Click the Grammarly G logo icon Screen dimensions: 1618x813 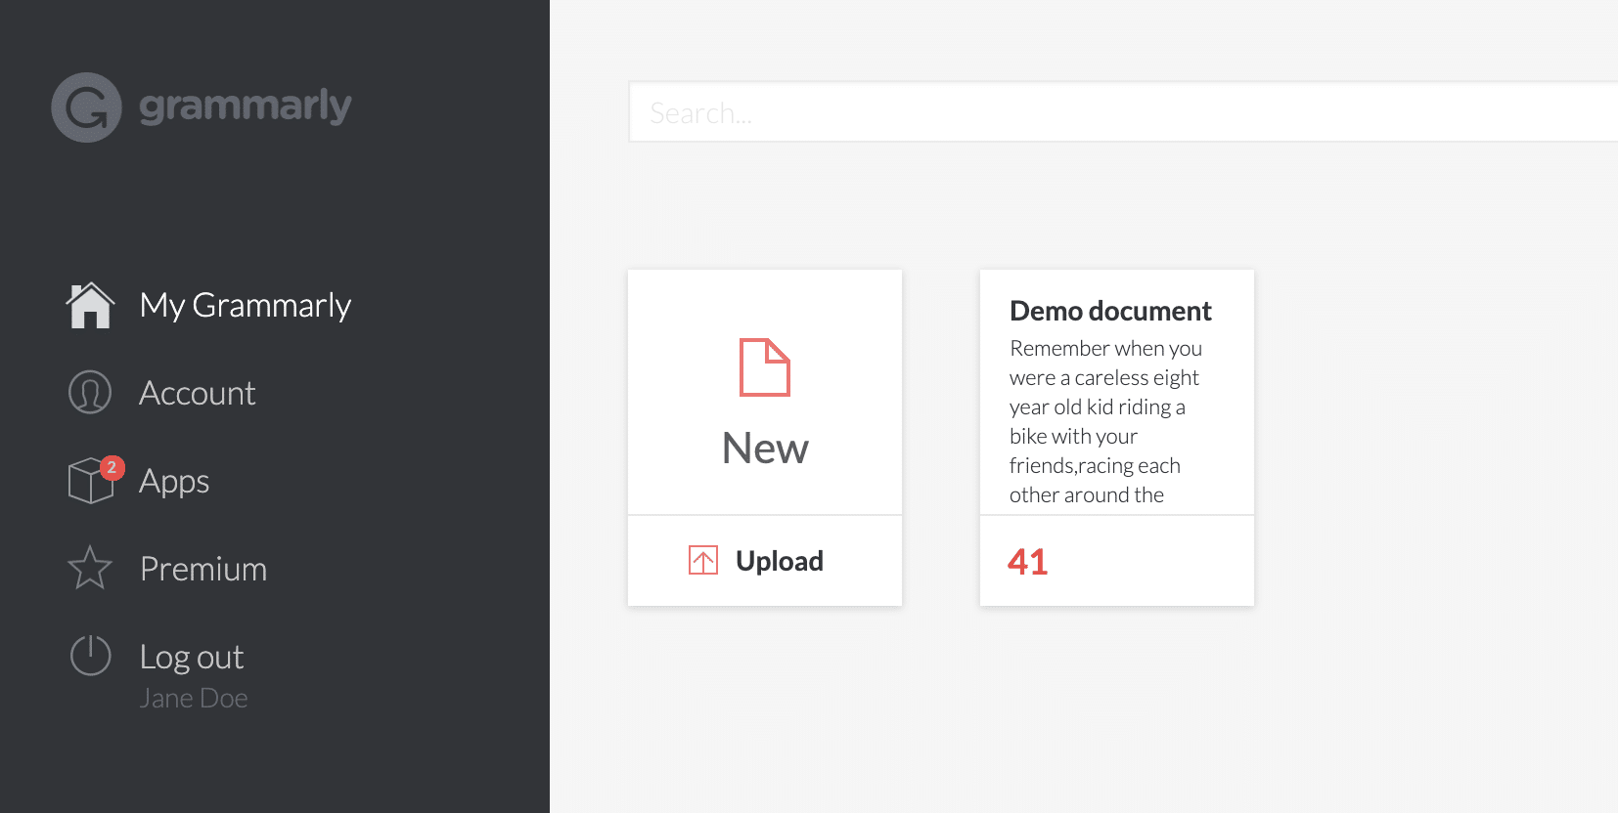click(x=86, y=107)
